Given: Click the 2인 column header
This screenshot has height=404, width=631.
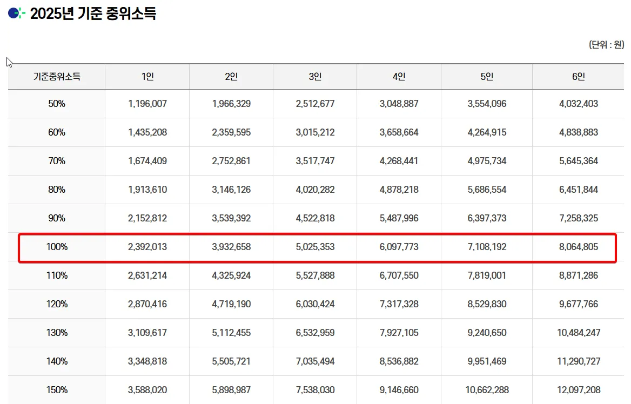Looking at the screenshot, I should (x=231, y=76).
